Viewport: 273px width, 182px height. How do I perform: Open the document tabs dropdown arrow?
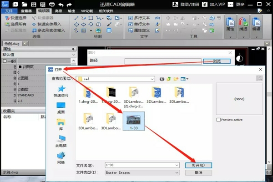tap(267, 43)
